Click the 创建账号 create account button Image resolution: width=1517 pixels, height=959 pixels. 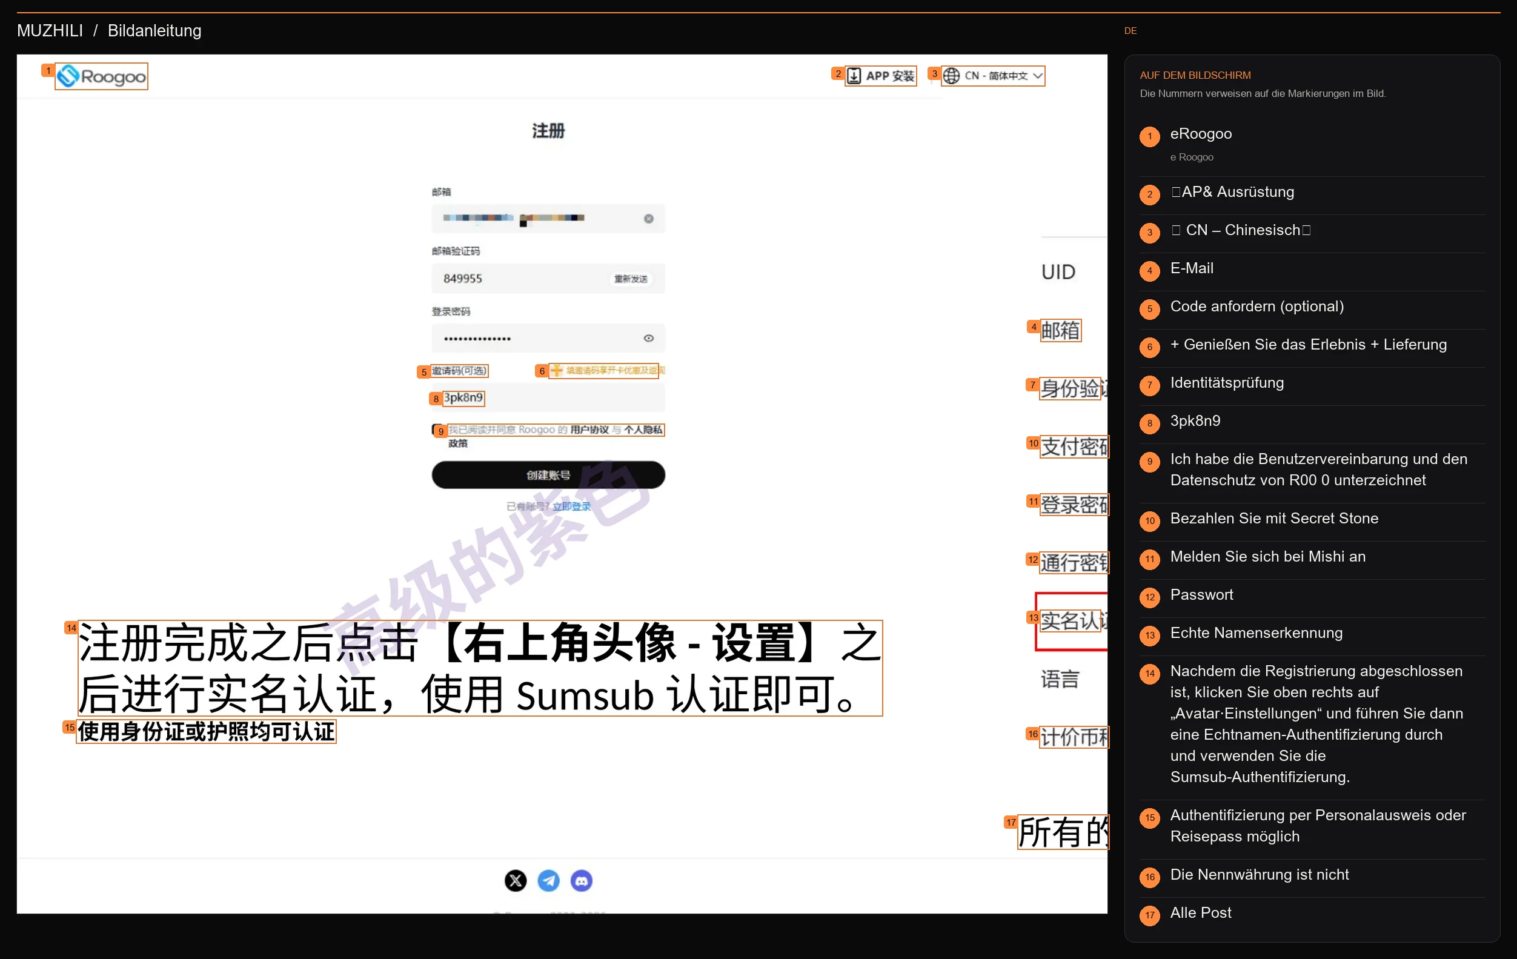548,474
